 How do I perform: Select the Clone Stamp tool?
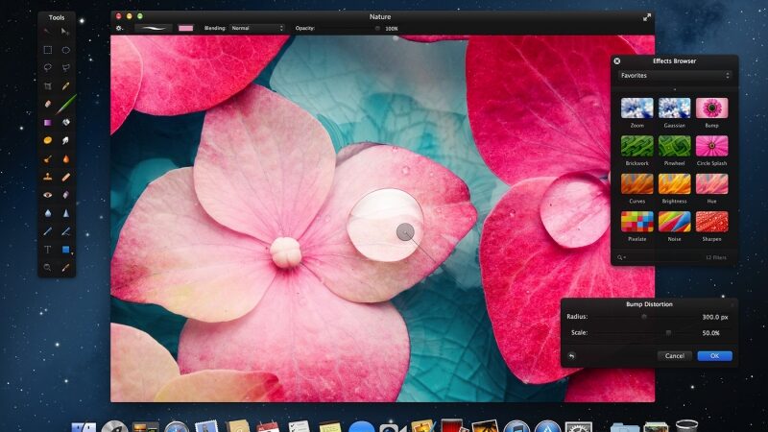[x=47, y=177]
